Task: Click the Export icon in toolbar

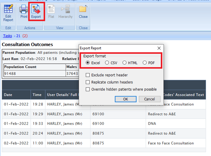Action: 36,12
